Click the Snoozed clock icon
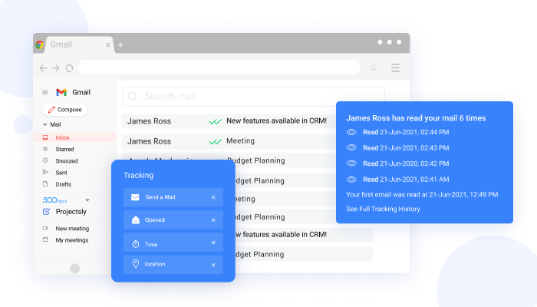Screen dimensions: 537x307 45,160
